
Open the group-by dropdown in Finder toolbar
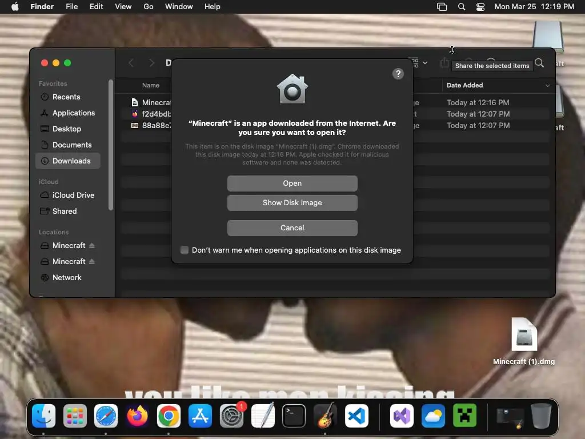point(418,63)
